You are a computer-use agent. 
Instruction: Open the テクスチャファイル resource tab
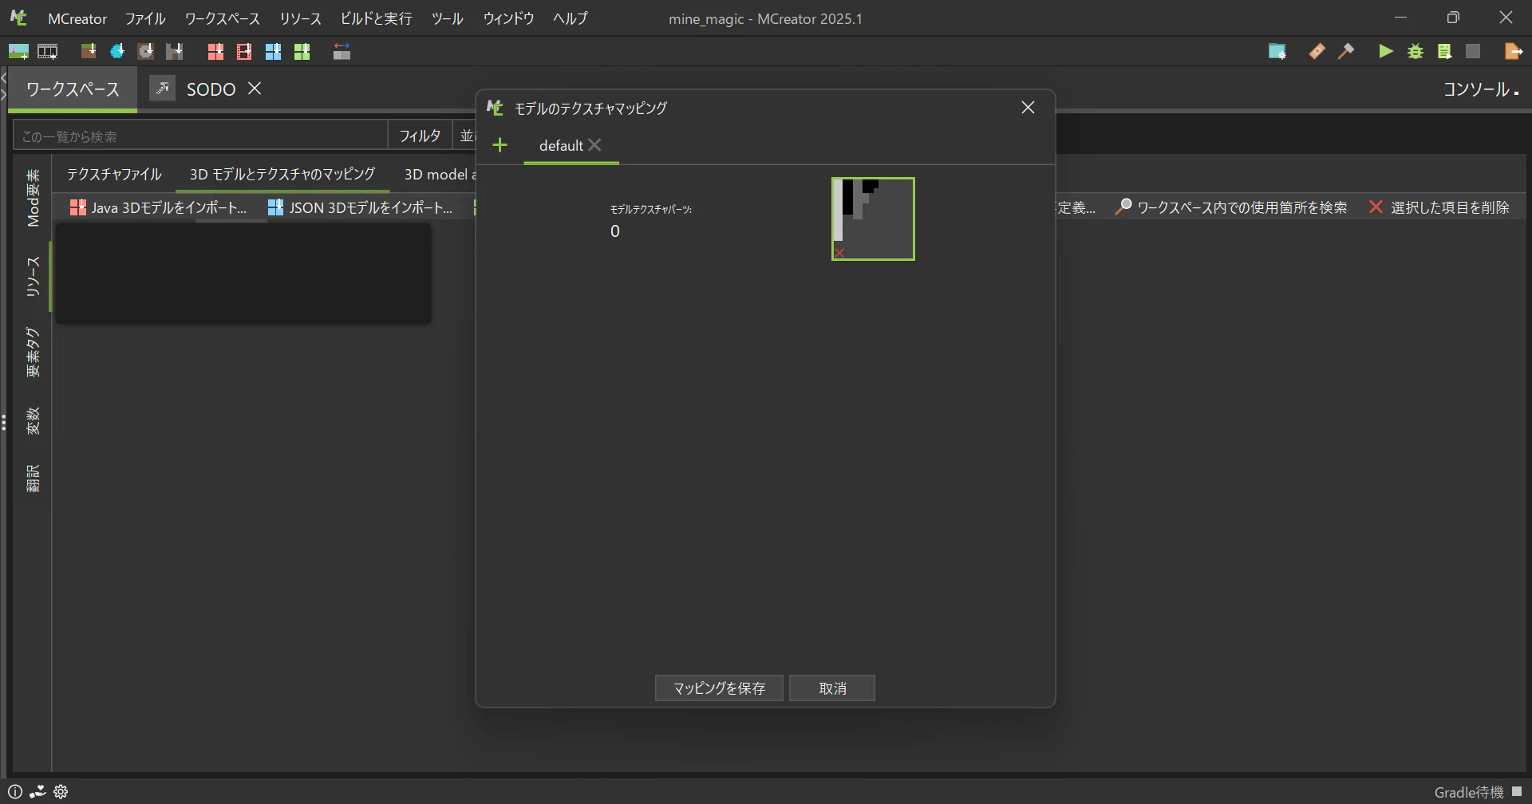[x=114, y=174]
